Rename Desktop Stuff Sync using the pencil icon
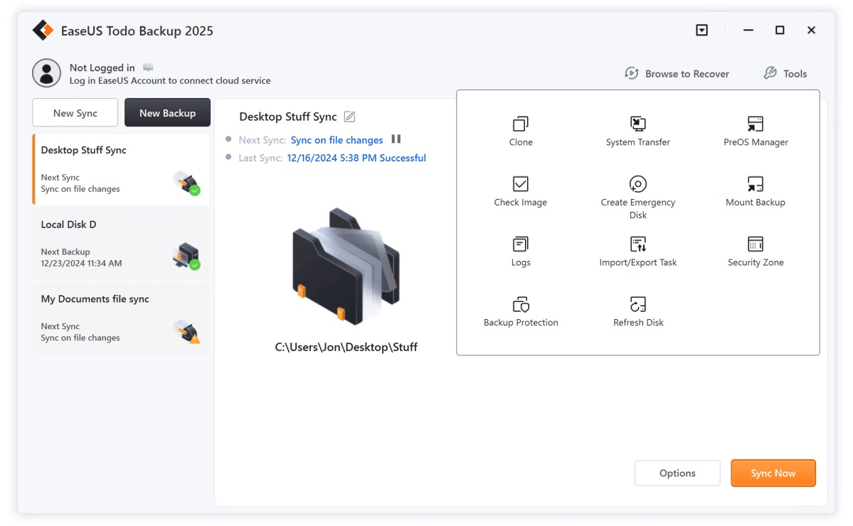 pyautogui.click(x=348, y=116)
